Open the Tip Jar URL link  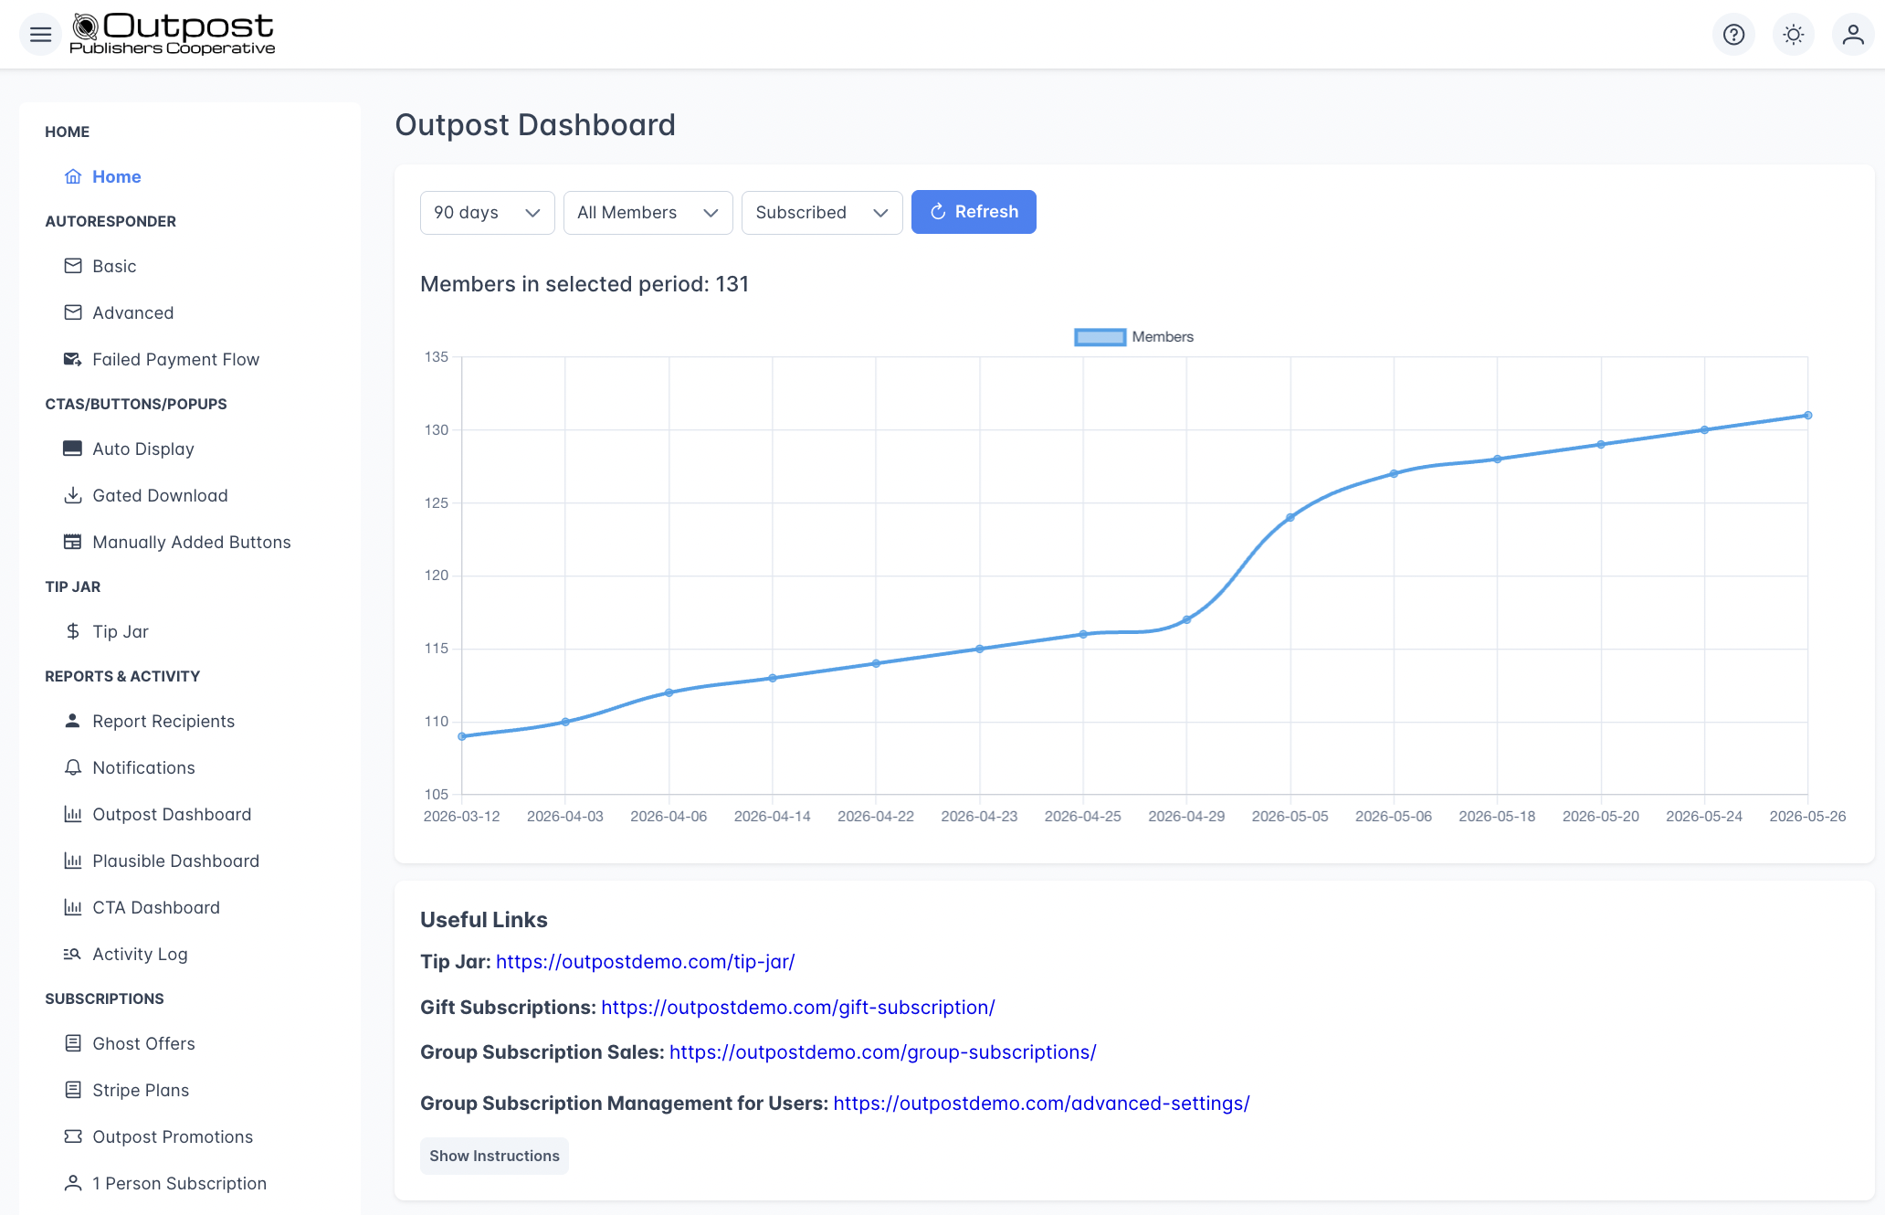[x=645, y=962]
